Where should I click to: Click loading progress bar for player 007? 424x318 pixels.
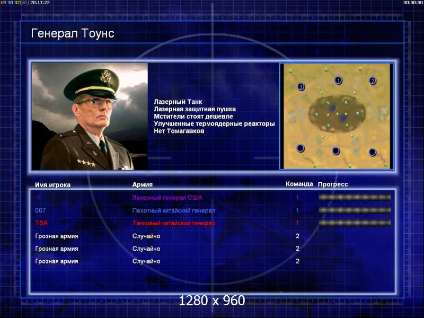355,210
